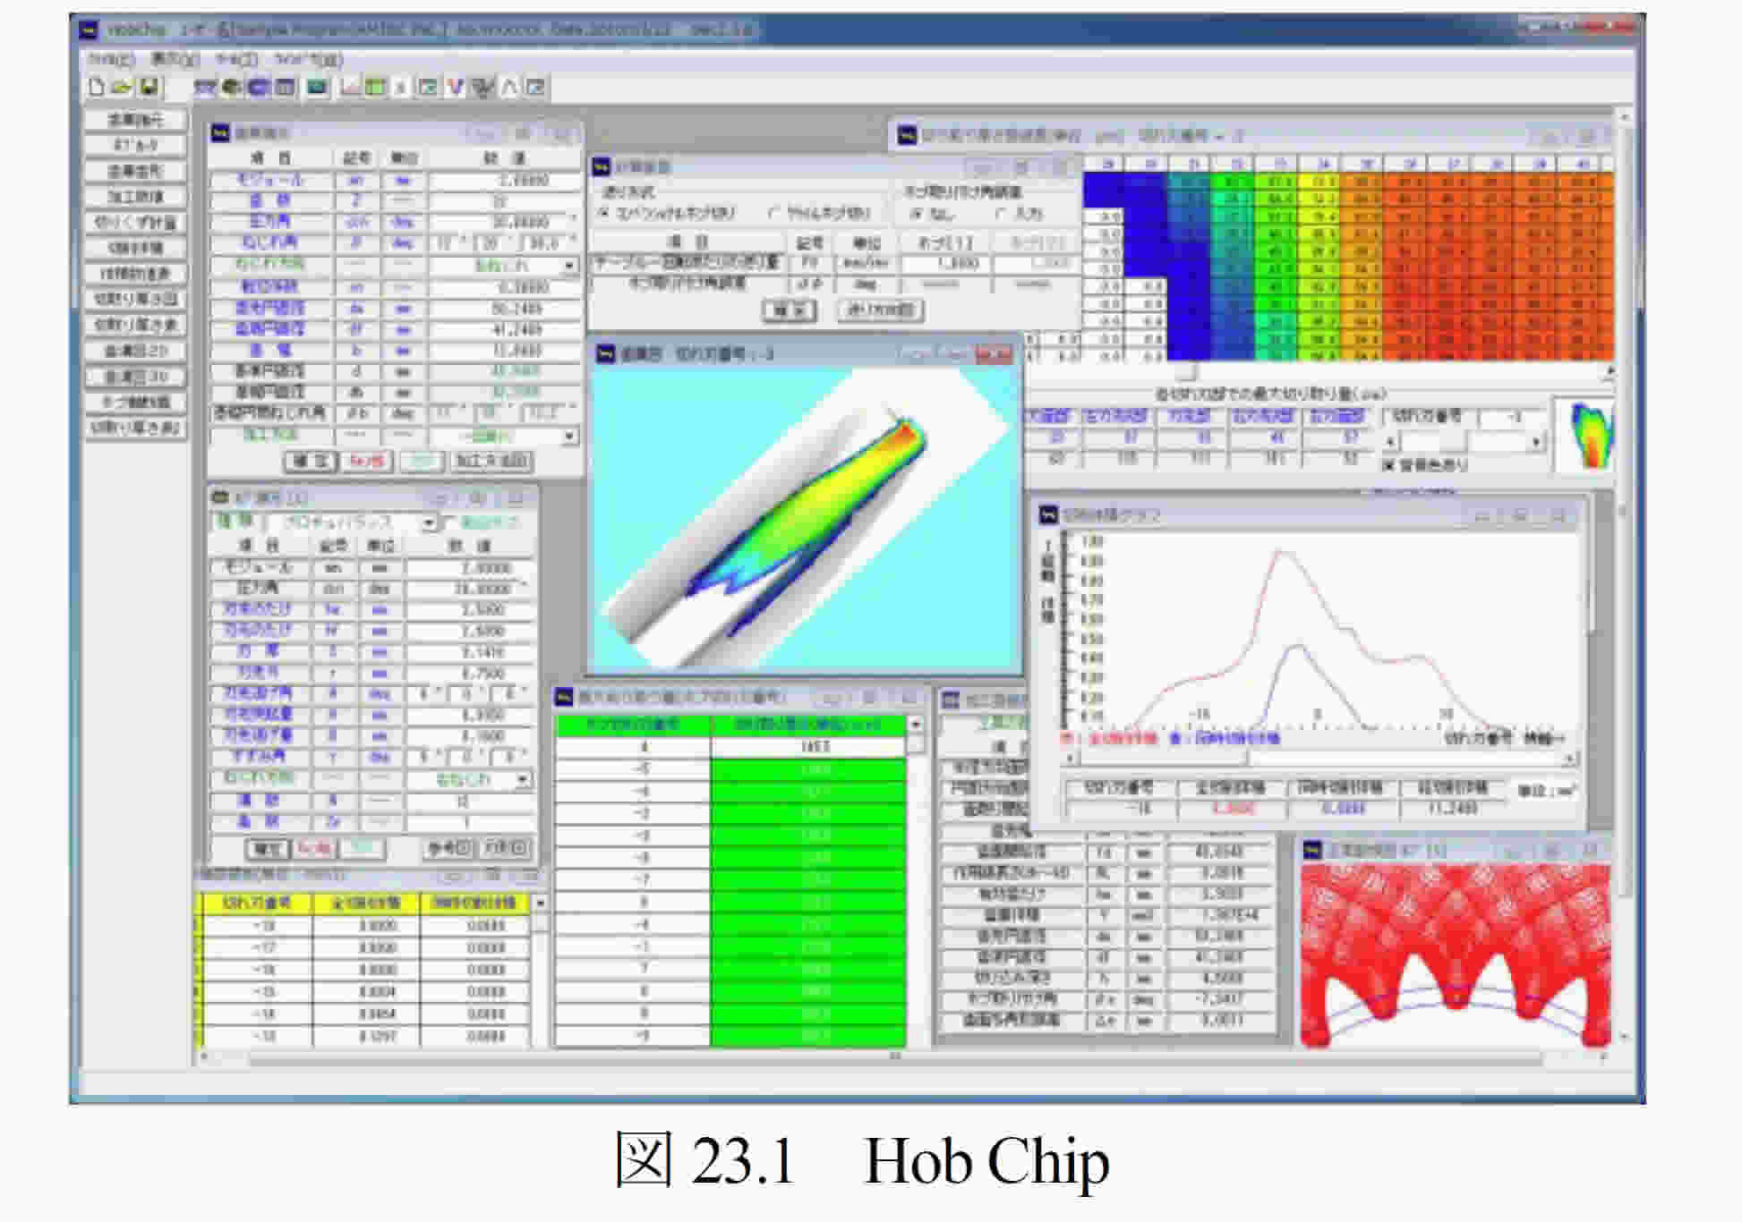The image size is (1742, 1222).
Task: Open the helix direction dropdown in hob specifications
Action: (x=523, y=780)
